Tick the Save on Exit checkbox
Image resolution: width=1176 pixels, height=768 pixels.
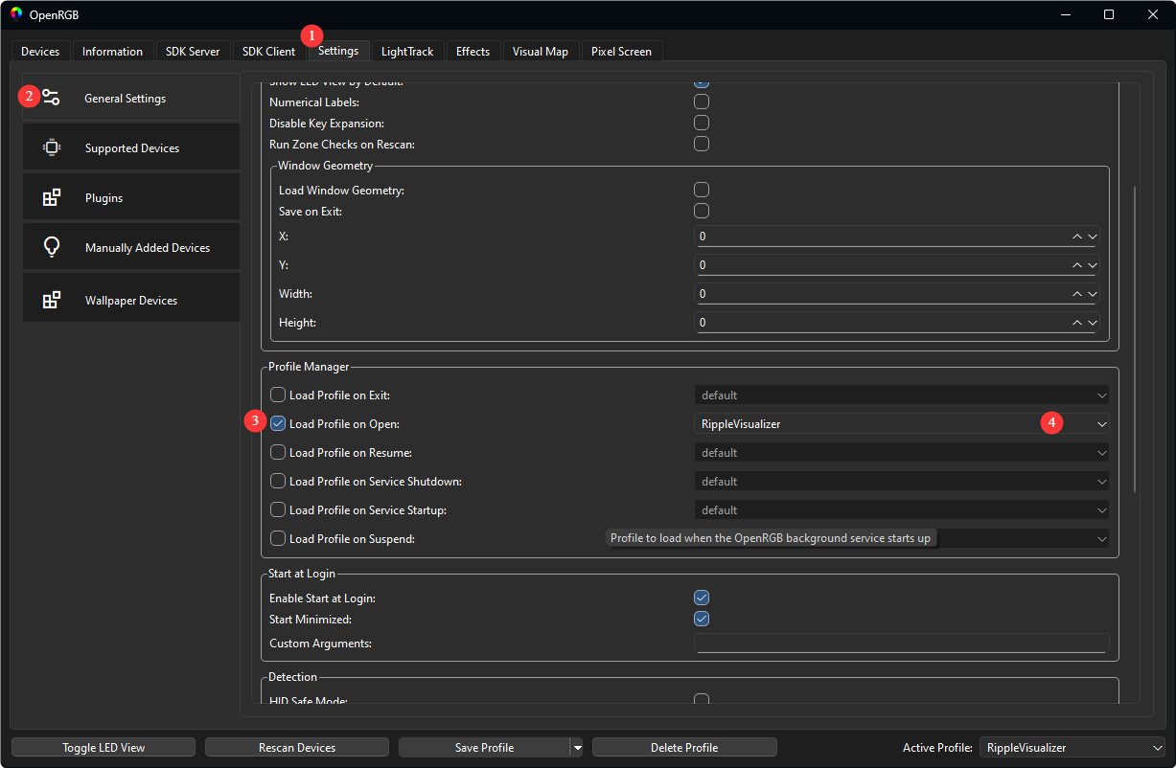pos(702,211)
